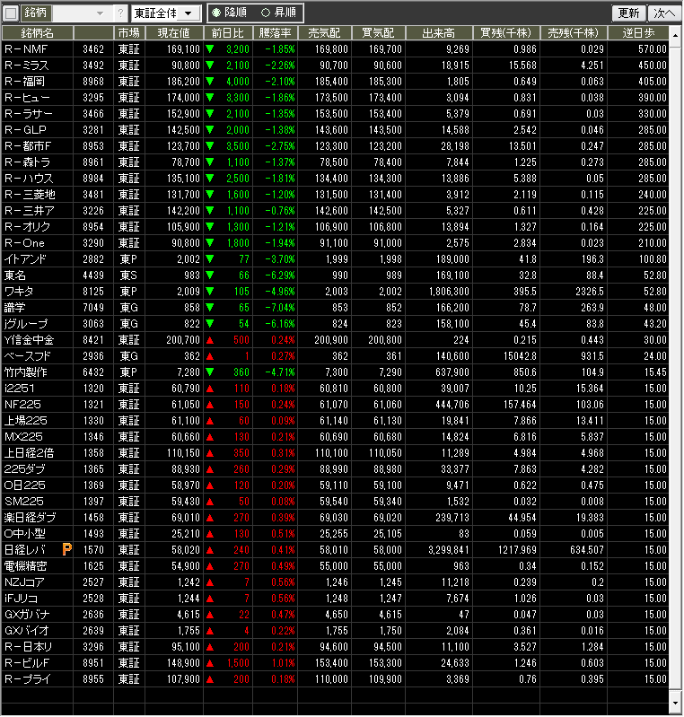684x717 pixels.
Task: Sort by 騰落率 column header
Action: point(276,33)
